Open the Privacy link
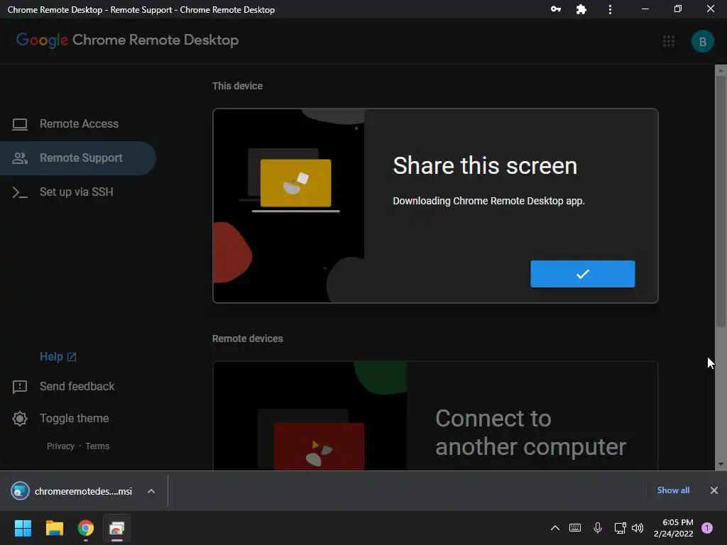 (x=60, y=446)
